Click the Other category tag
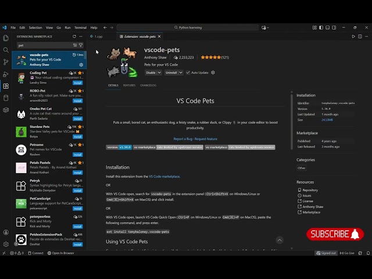The height and width of the screenshot is (279, 372). point(301,168)
